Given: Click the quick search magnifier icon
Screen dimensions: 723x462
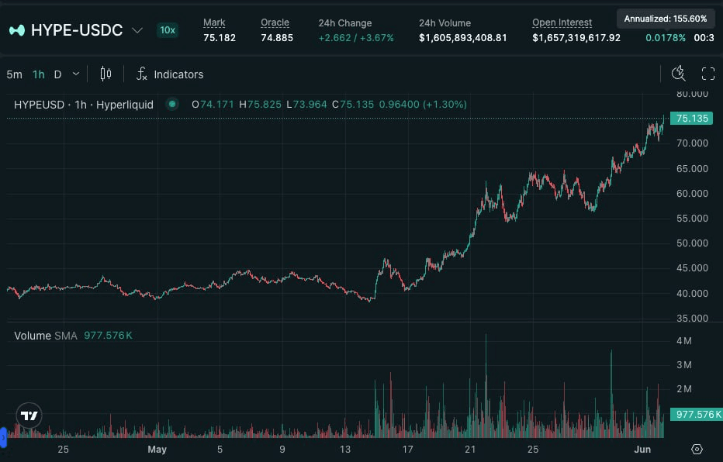Looking at the screenshot, I should [x=678, y=73].
